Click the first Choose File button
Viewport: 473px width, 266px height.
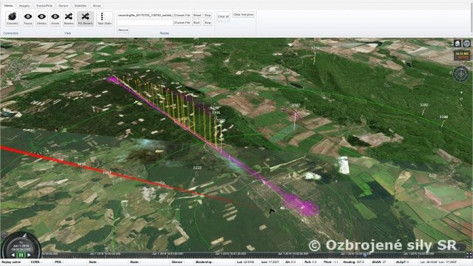(x=182, y=15)
